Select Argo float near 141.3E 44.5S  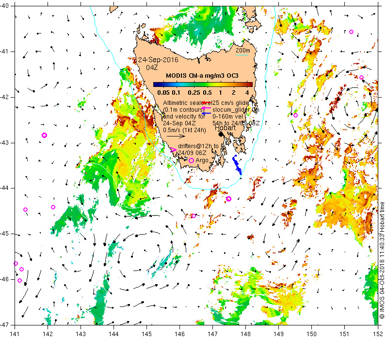point(25,210)
